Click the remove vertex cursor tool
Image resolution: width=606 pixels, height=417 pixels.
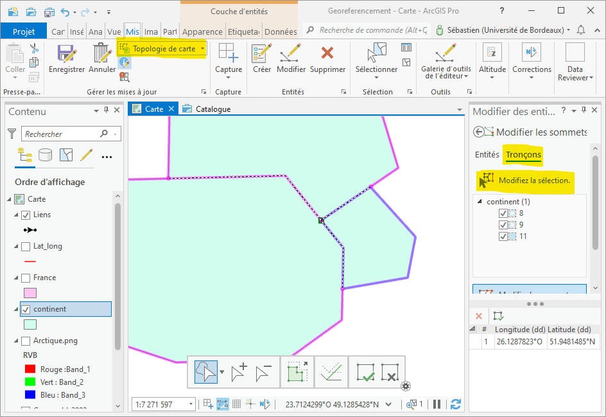[263, 372]
